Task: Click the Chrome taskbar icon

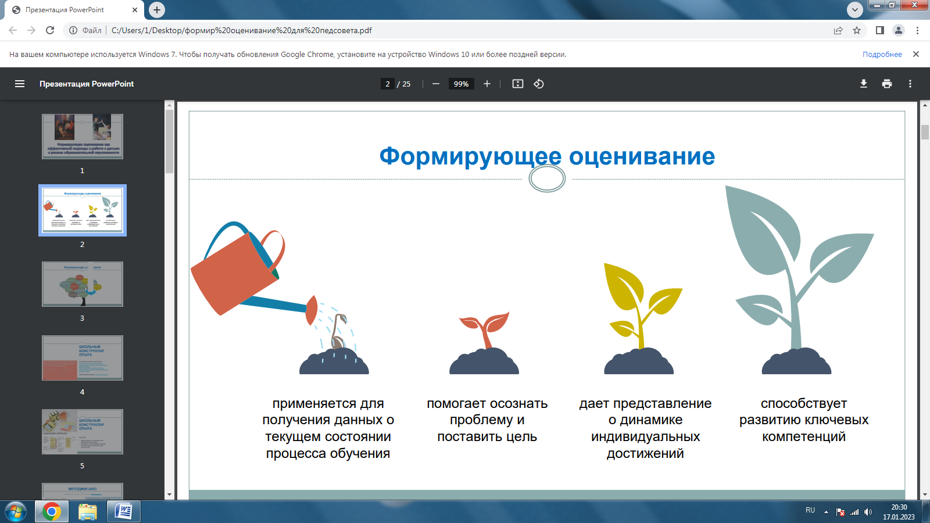Action: 51,512
